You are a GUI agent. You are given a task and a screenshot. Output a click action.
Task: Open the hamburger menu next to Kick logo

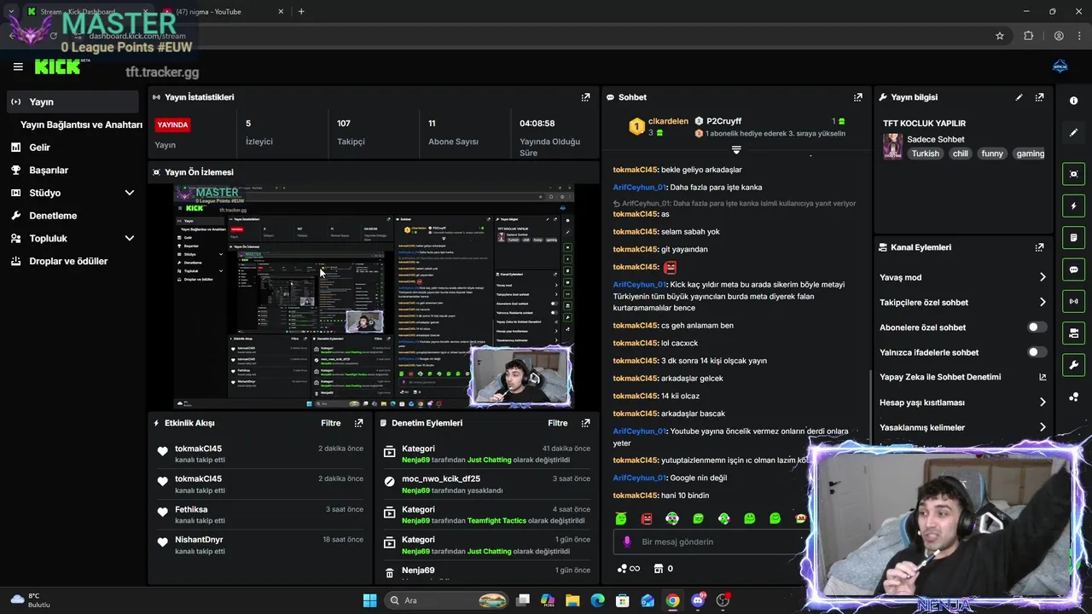click(x=18, y=67)
